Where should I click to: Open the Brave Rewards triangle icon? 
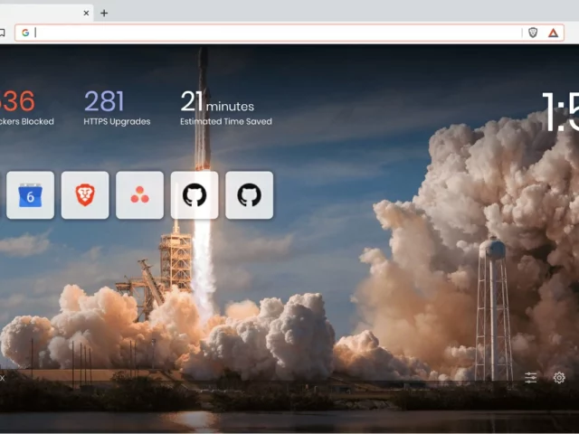click(553, 33)
